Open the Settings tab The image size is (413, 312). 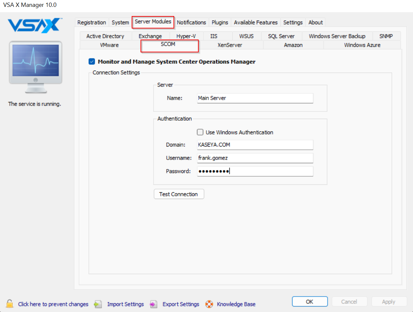[293, 22]
